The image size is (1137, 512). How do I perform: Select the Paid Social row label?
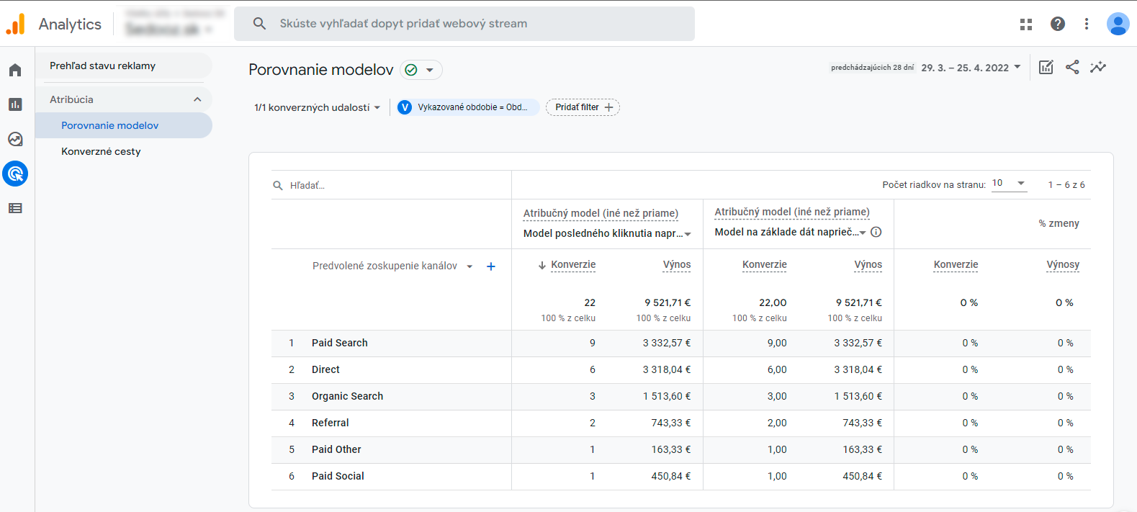pyautogui.click(x=338, y=476)
